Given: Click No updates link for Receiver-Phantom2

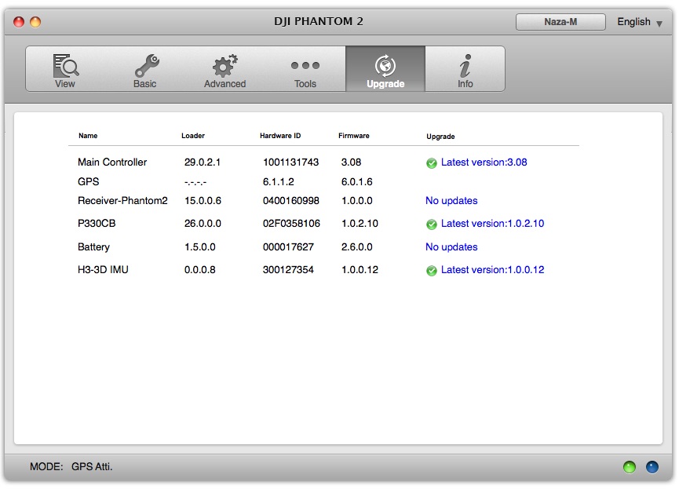Looking at the screenshot, I should (451, 201).
